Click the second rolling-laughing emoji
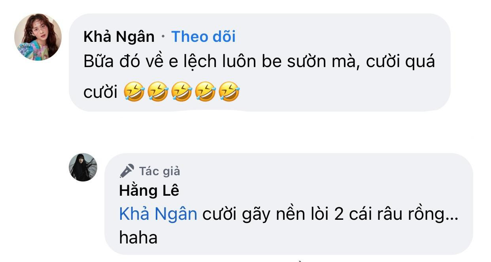This screenshot has height=262, width=491. point(158,92)
